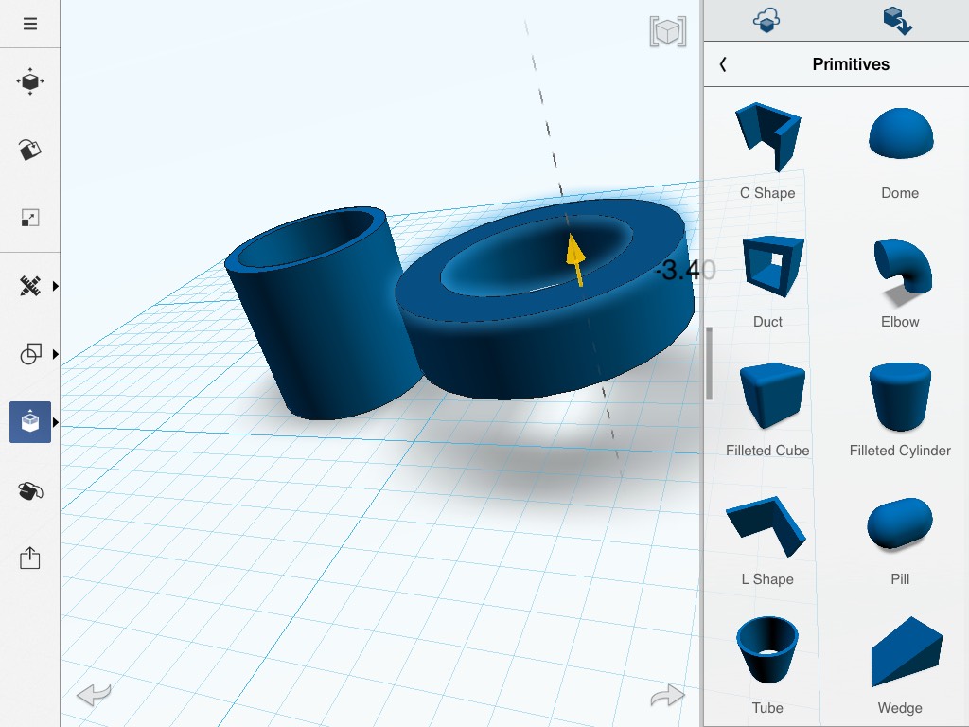Add the Pill primitive

(x=900, y=523)
